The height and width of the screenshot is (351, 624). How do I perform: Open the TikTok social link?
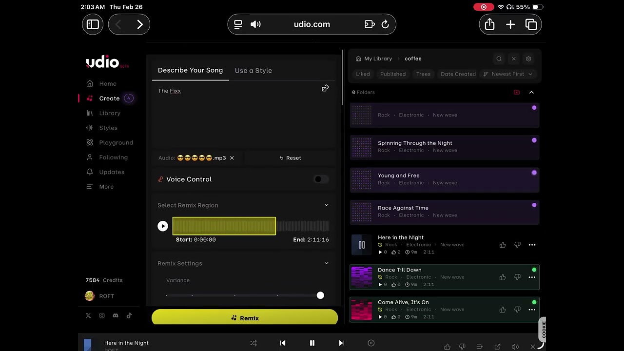coord(129,315)
